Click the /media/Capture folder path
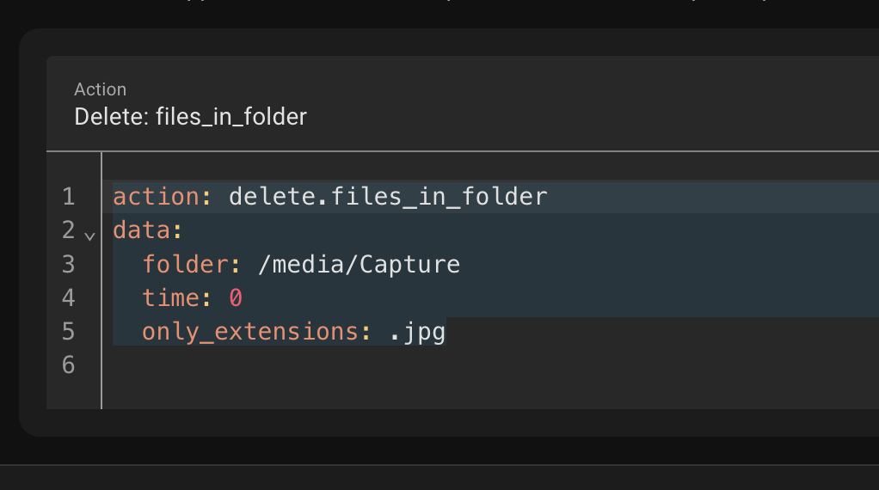 (359, 264)
